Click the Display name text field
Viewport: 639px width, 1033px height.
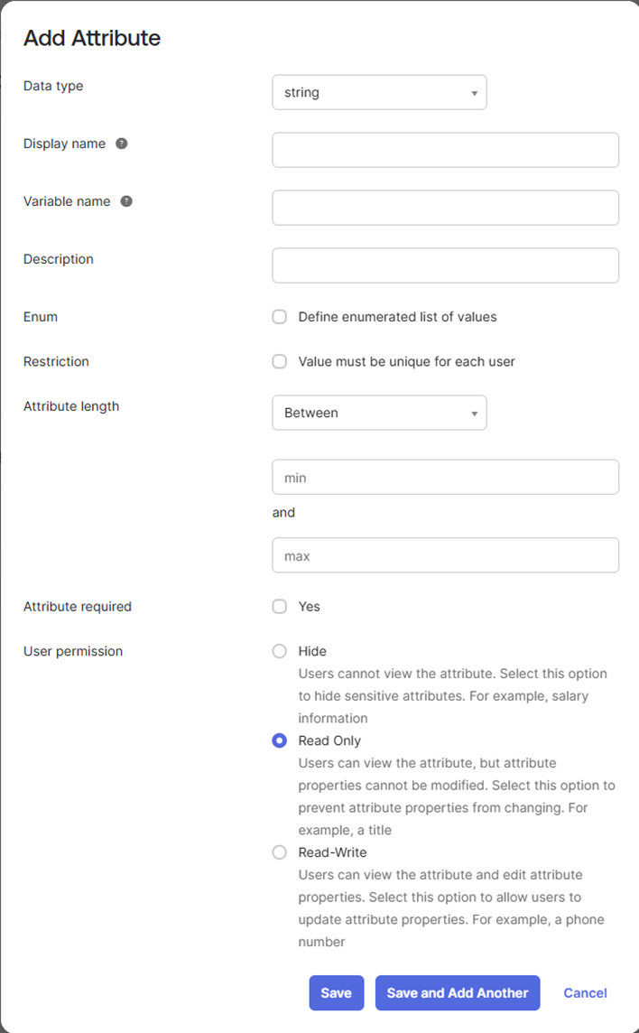point(445,150)
